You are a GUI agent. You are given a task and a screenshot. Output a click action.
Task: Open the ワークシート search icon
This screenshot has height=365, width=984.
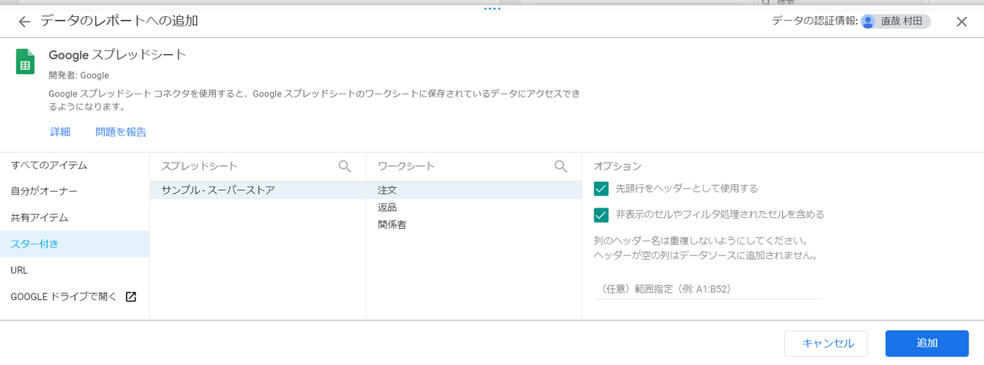561,166
